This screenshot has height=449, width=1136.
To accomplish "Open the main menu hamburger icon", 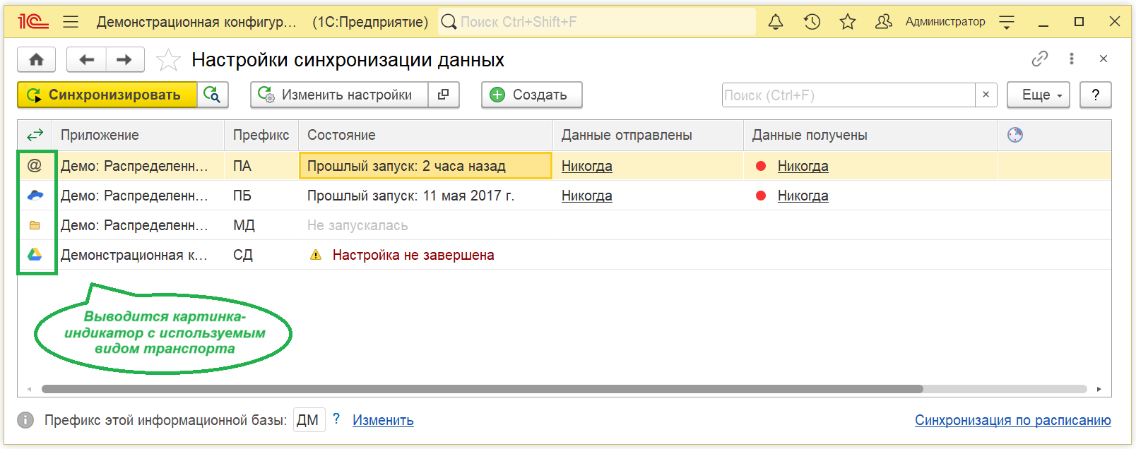I will click(71, 22).
